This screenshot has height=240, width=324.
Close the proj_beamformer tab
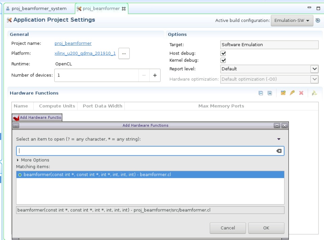point(124,9)
